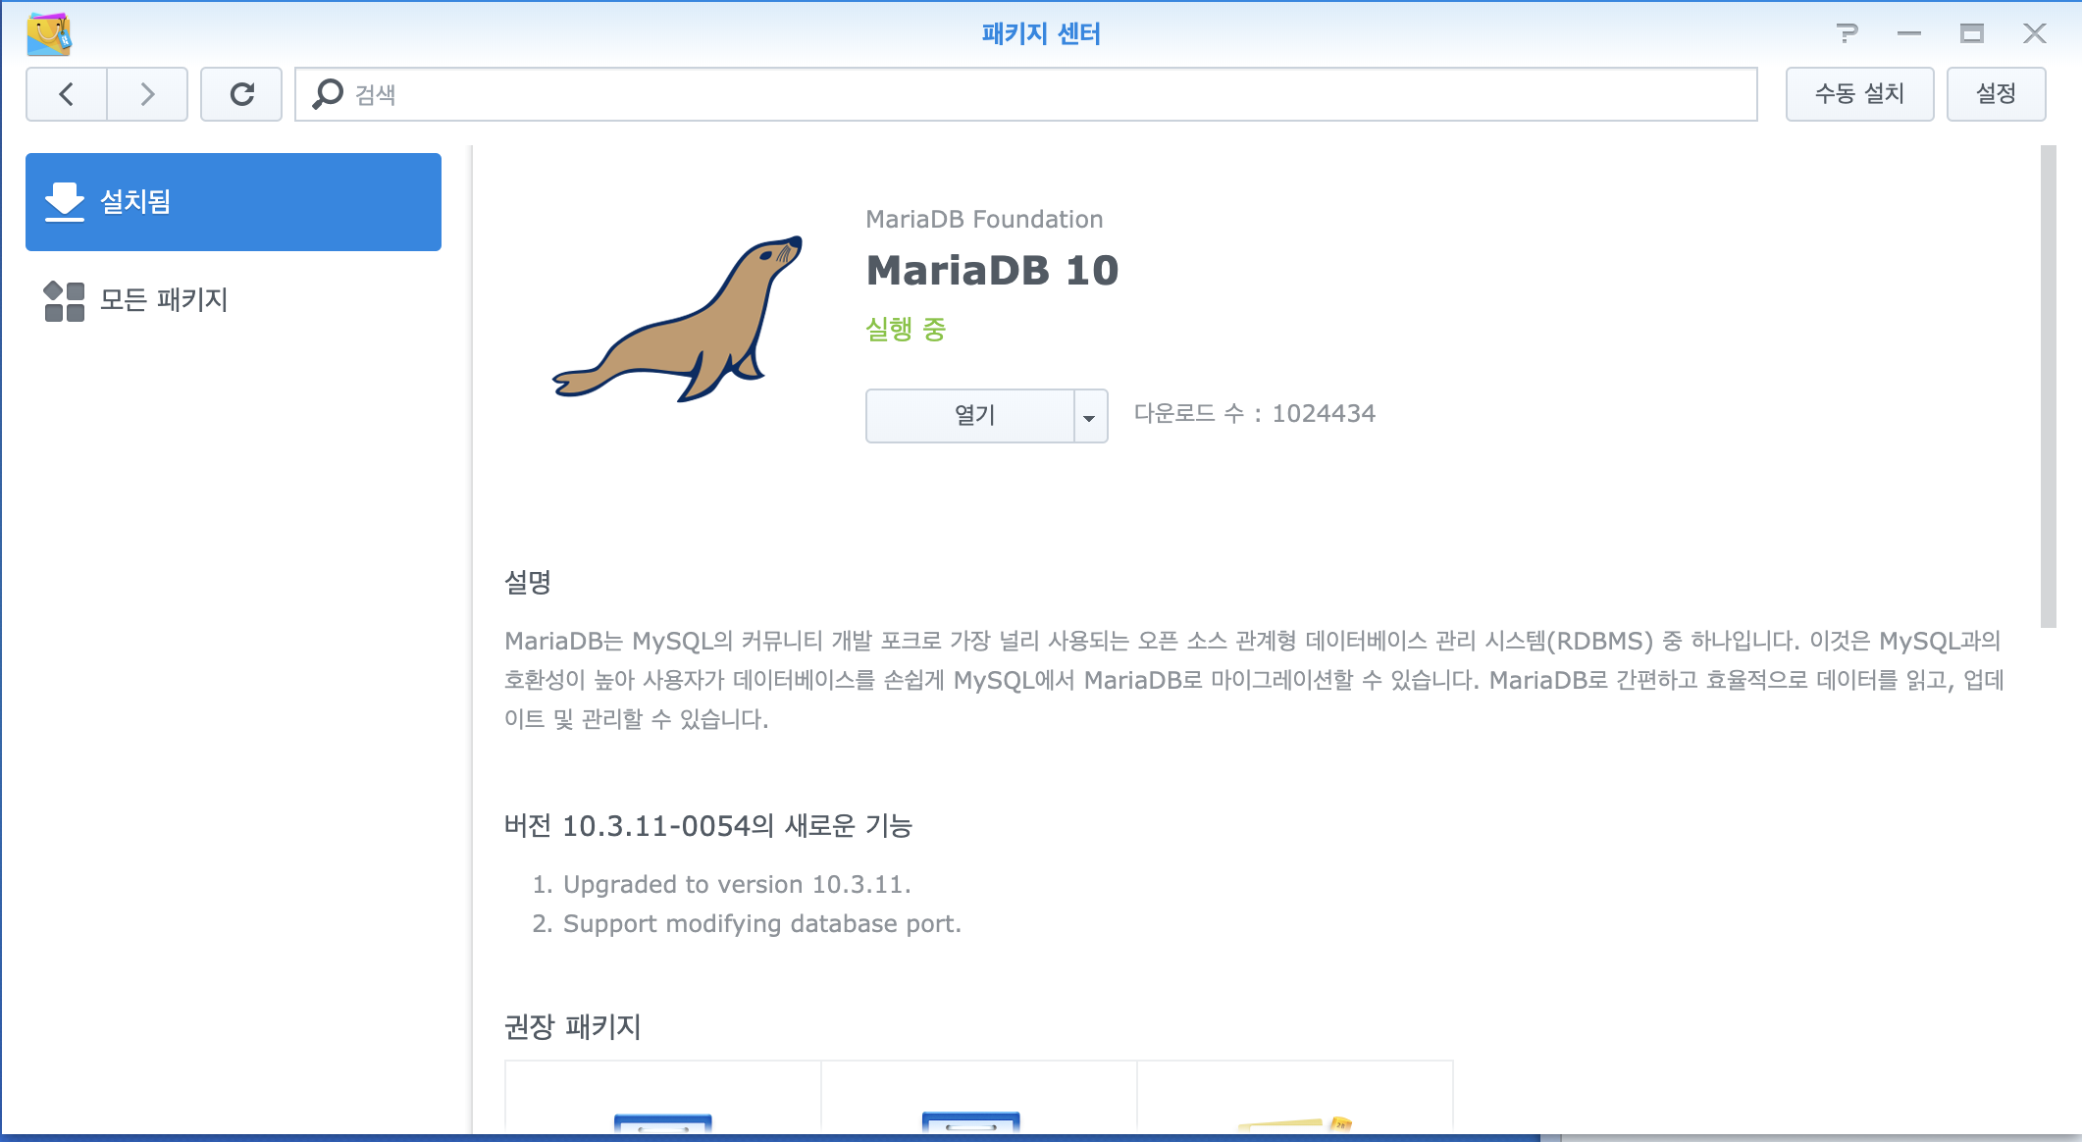This screenshot has height=1142, width=2082.
Task: Click the Package Center bag icon
Action: (x=49, y=34)
